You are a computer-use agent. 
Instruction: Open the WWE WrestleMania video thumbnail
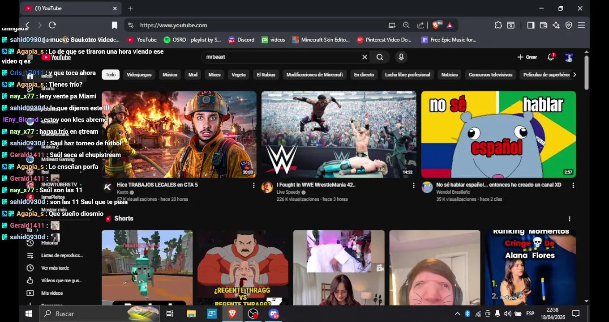339,134
